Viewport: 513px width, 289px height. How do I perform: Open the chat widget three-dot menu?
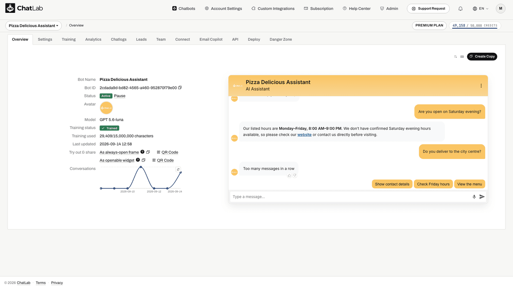481,86
